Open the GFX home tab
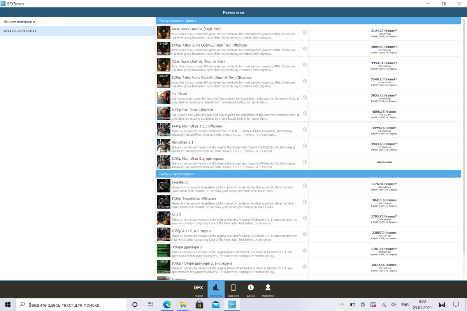 (x=199, y=290)
